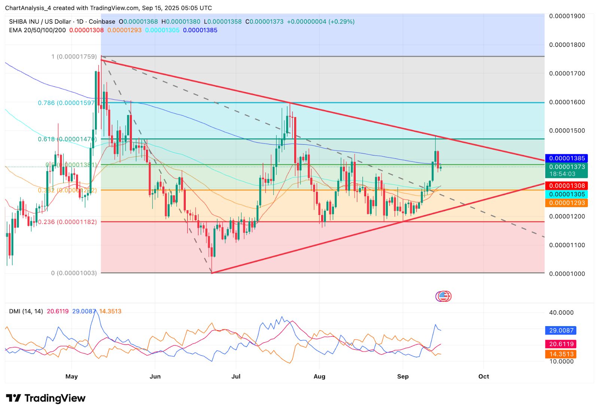Select the 0 (0.00001003) Fibonacci label

click(74, 273)
